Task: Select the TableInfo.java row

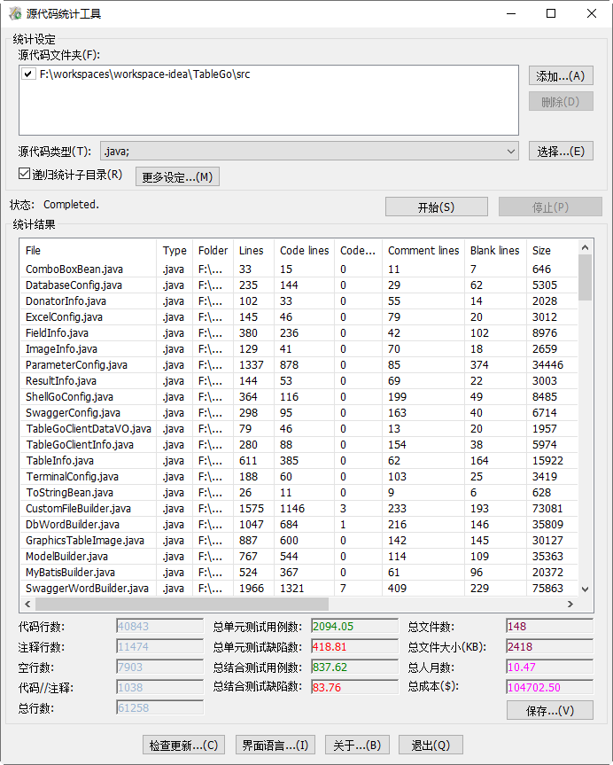Action: point(299,461)
